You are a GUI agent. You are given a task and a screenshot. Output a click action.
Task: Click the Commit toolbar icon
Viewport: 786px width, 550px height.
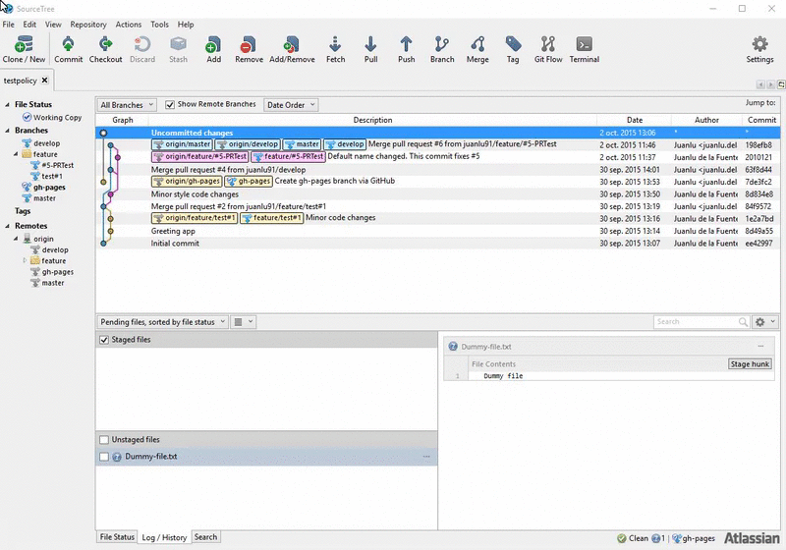point(68,49)
